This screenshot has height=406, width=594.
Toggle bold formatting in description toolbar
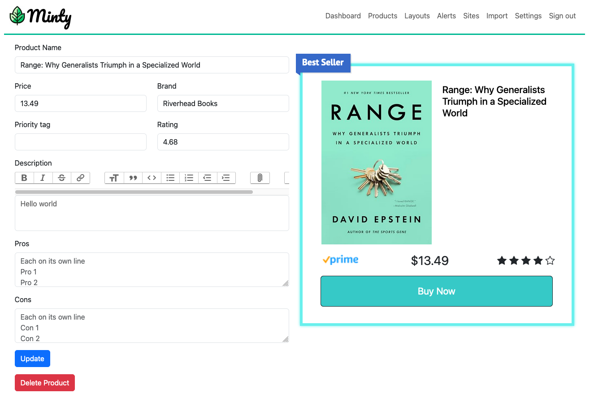(x=24, y=178)
